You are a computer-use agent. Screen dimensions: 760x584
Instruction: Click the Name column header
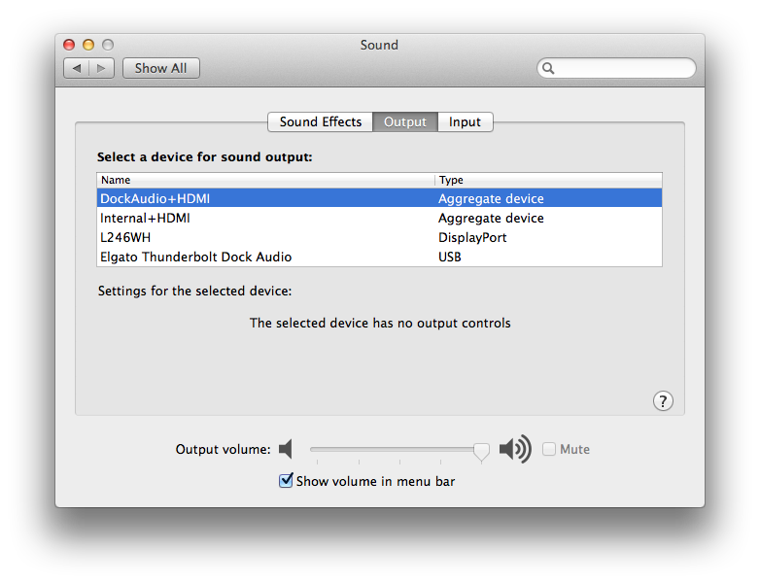[x=265, y=181]
